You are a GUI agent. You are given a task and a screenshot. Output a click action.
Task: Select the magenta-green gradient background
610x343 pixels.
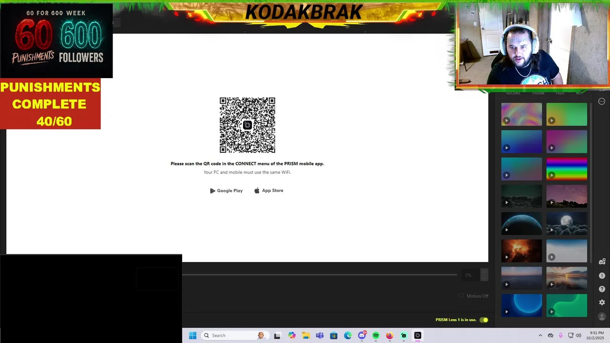[x=567, y=141]
